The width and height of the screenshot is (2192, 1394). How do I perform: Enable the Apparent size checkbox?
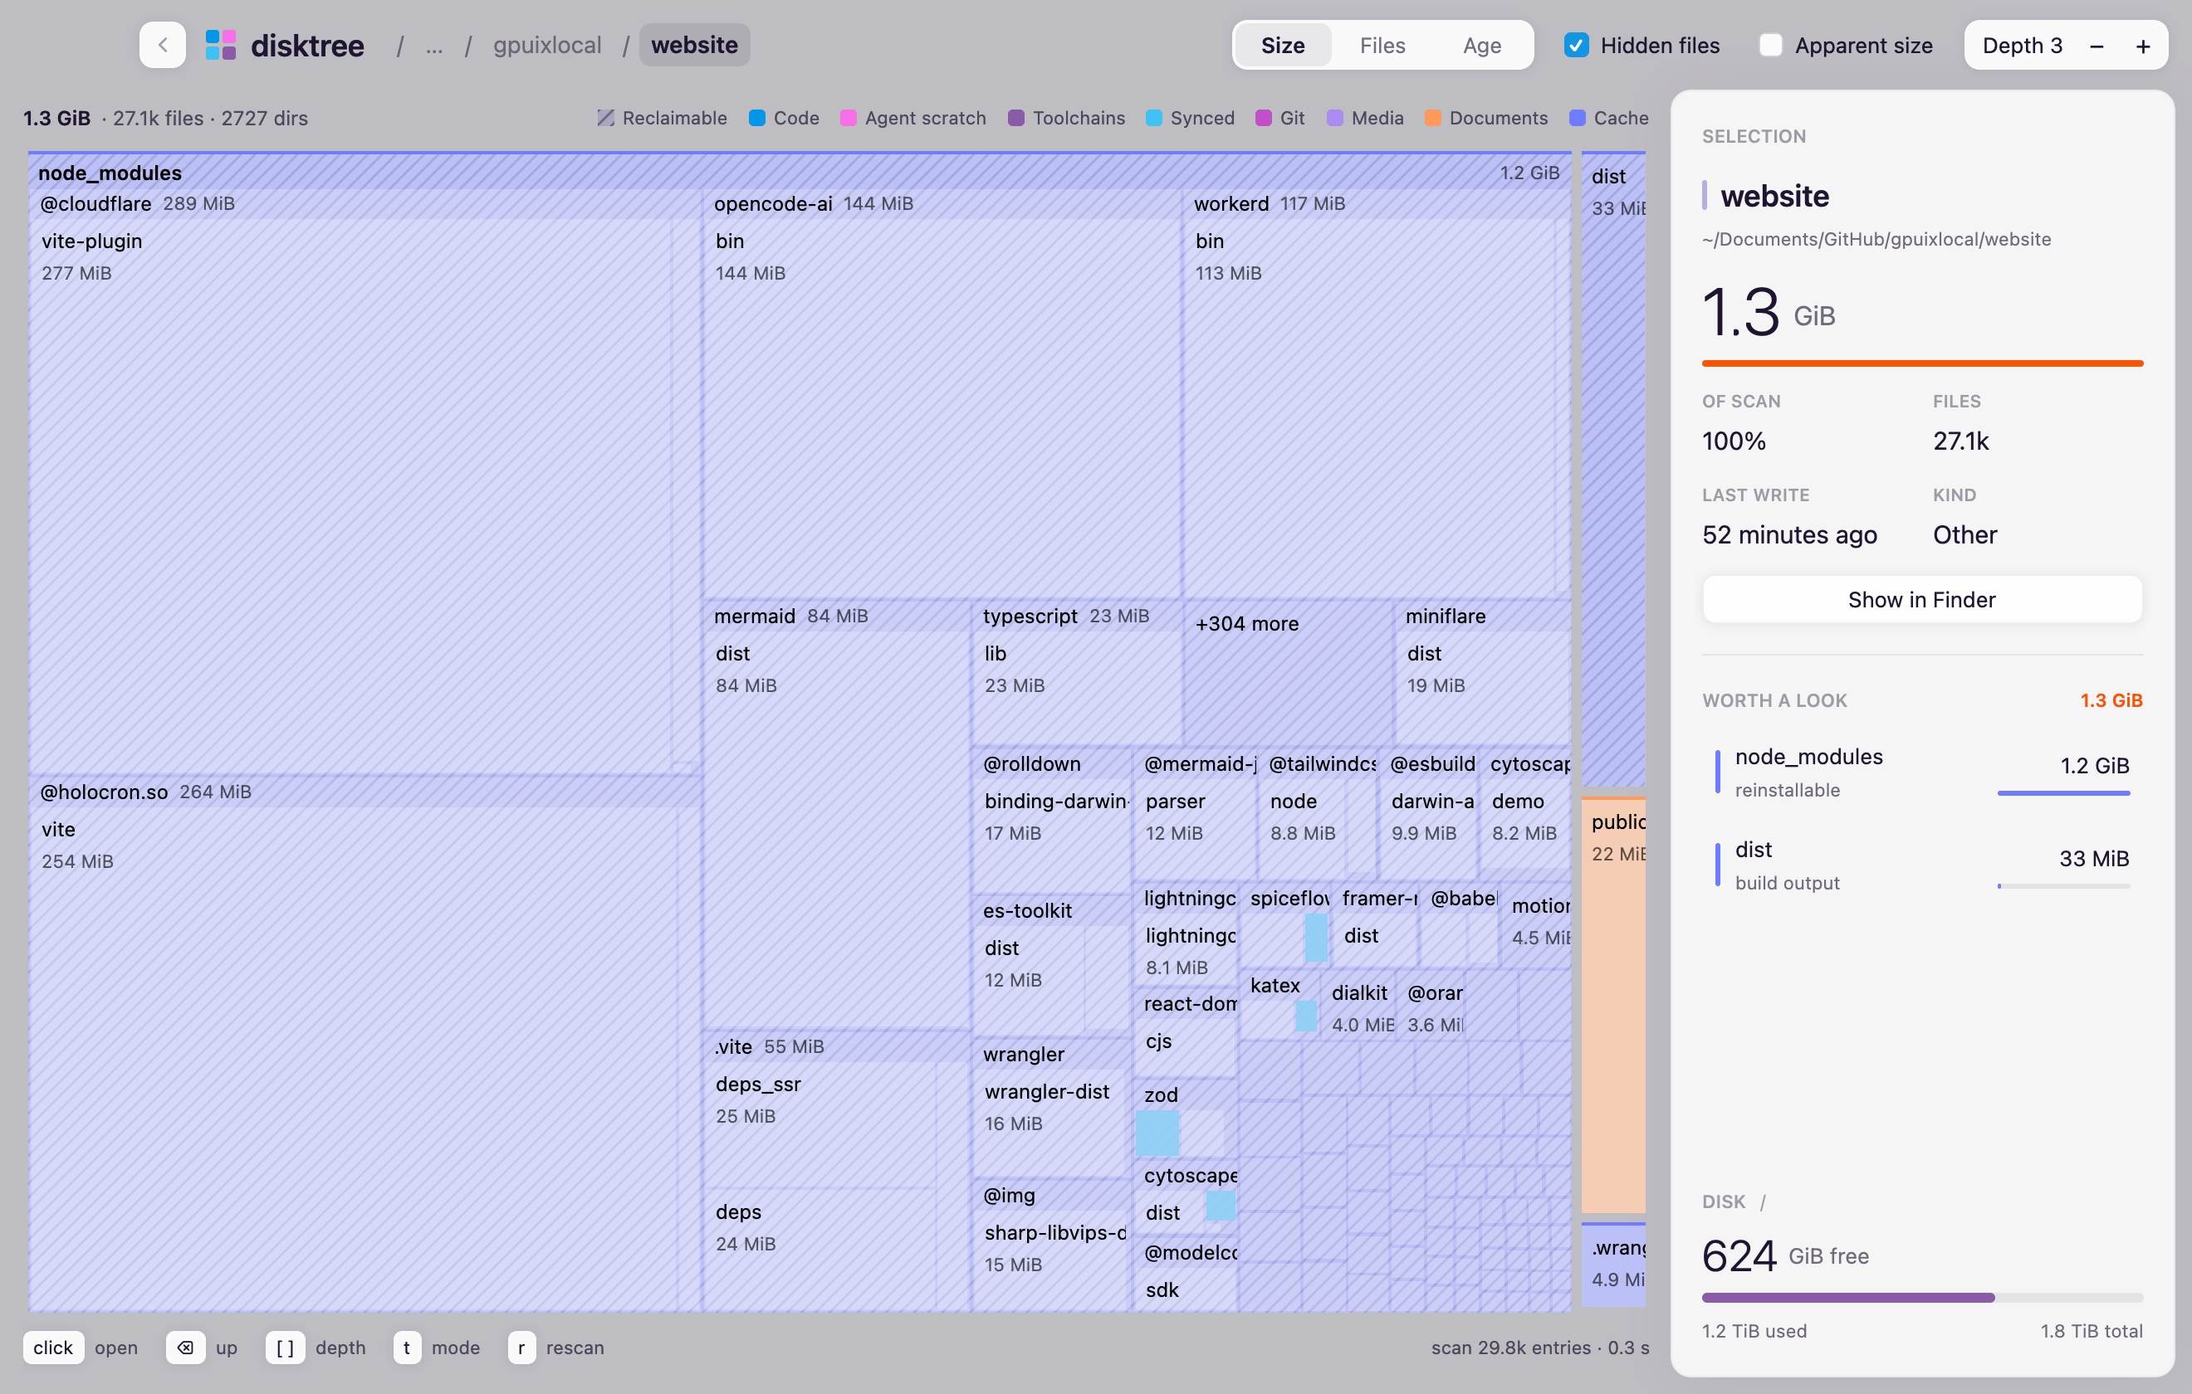tap(1770, 45)
